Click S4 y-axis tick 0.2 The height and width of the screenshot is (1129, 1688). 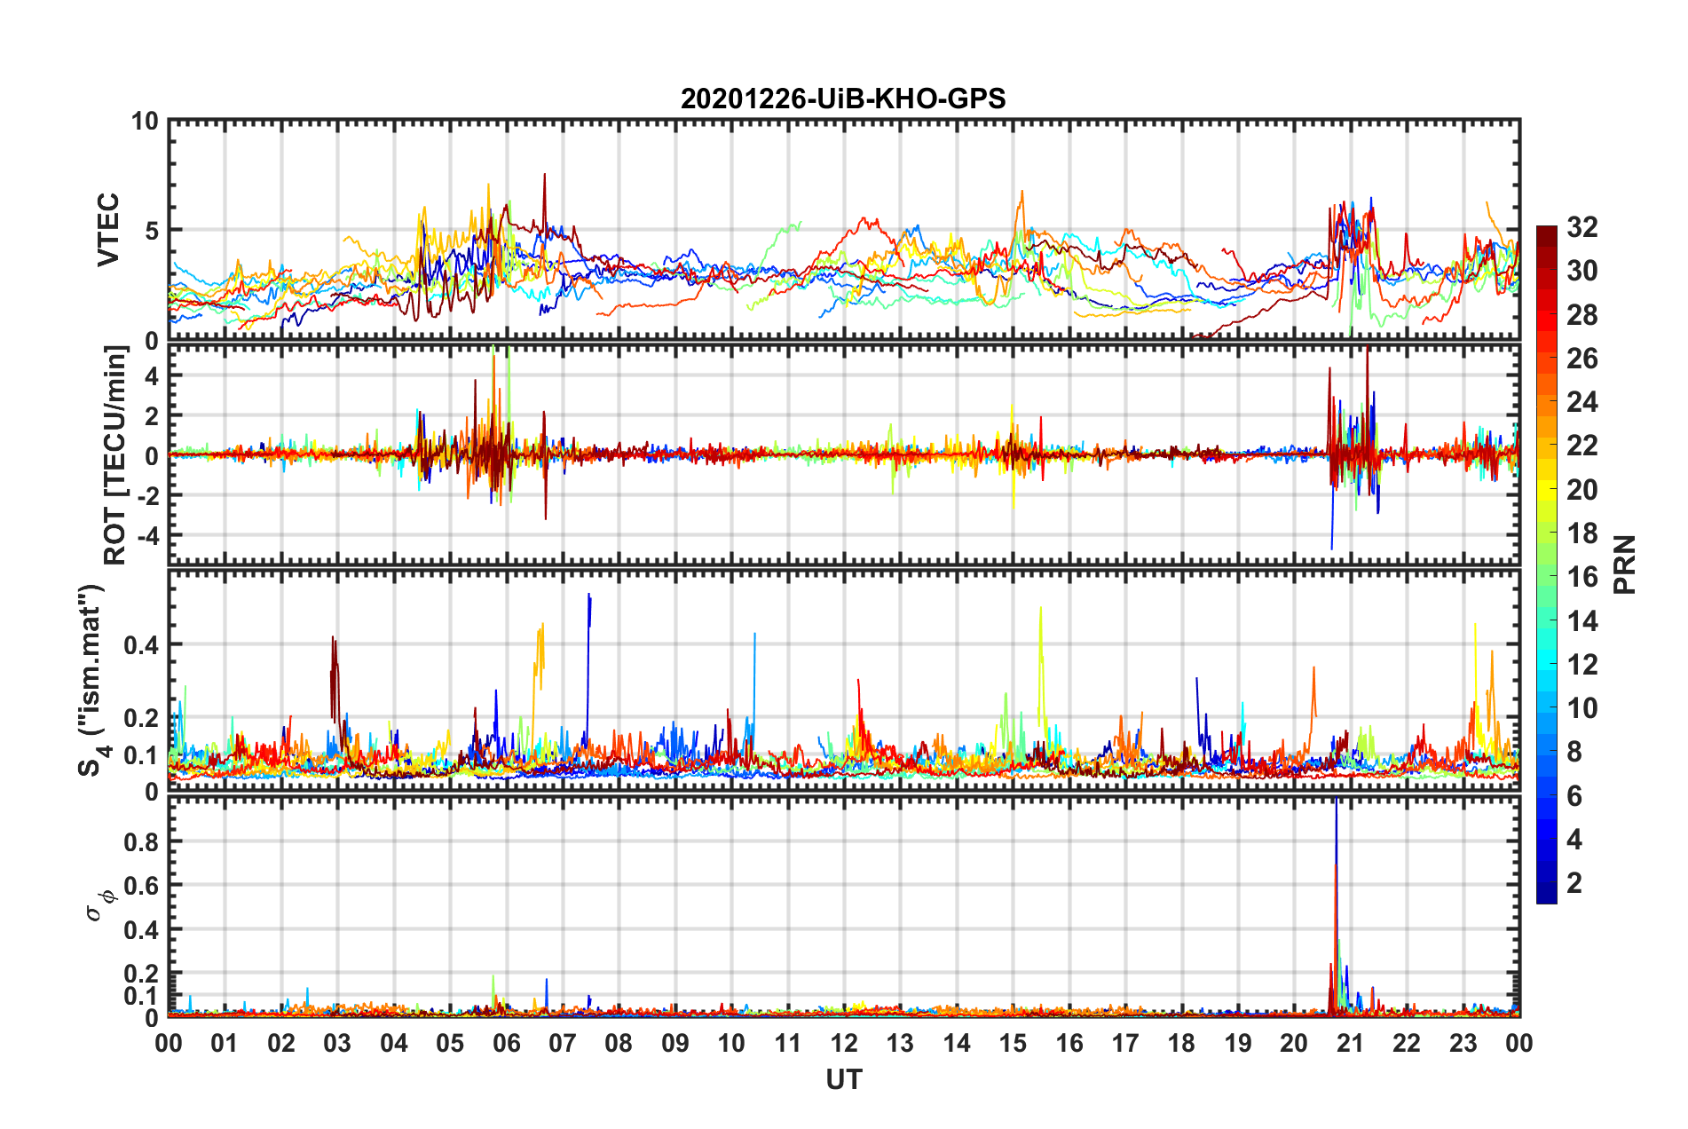142,718
